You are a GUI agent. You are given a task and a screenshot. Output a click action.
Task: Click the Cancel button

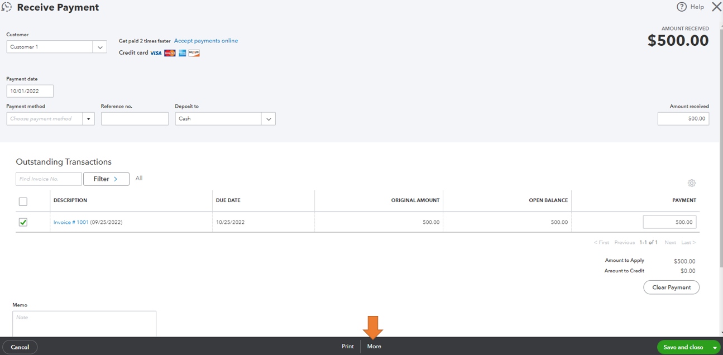pos(20,347)
